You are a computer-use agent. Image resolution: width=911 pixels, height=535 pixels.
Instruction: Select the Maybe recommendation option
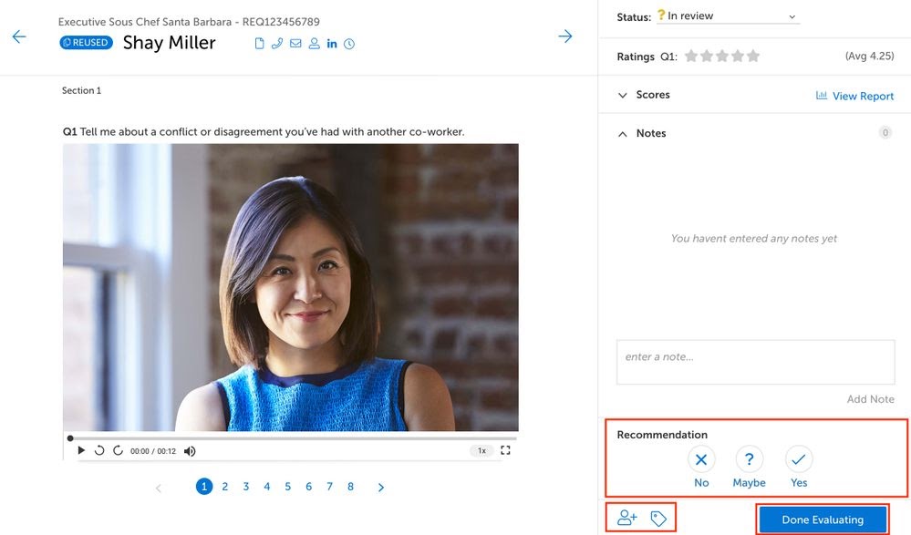[x=749, y=460]
